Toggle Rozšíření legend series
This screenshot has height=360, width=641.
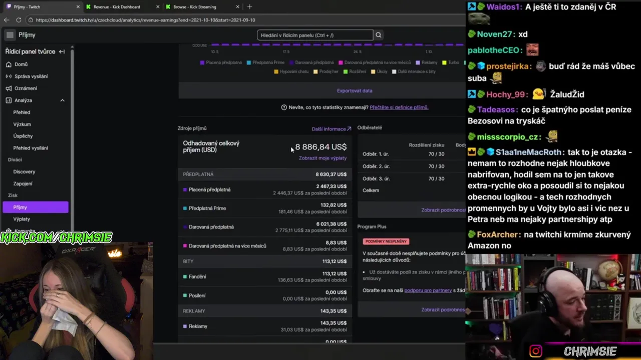coord(355,71)
